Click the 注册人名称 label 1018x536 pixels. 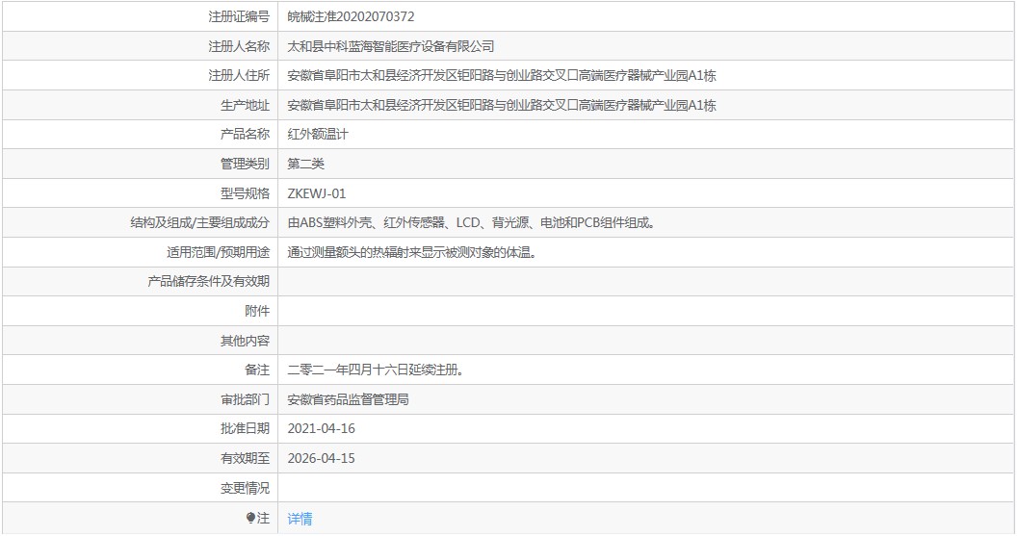click(x=238, y=47)
